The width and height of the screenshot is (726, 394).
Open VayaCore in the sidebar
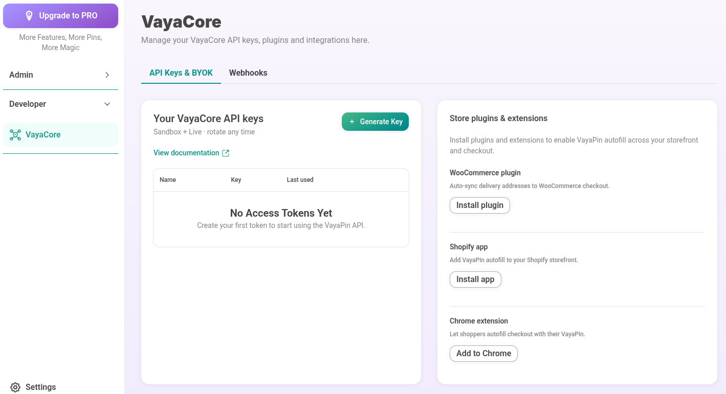60,135
